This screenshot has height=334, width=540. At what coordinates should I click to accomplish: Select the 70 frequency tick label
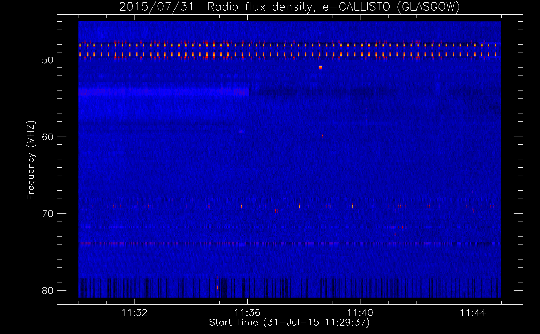[48, 214]
